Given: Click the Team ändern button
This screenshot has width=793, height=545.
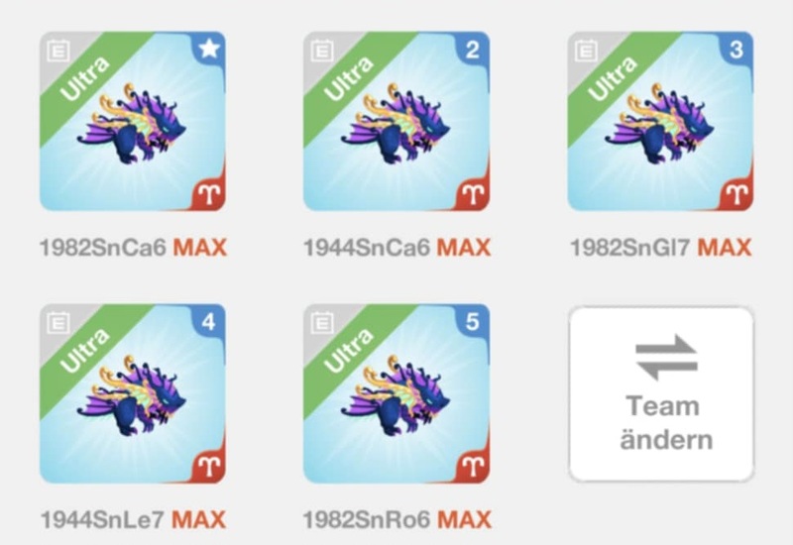Looking at the screenshot, I should (661, 393).
